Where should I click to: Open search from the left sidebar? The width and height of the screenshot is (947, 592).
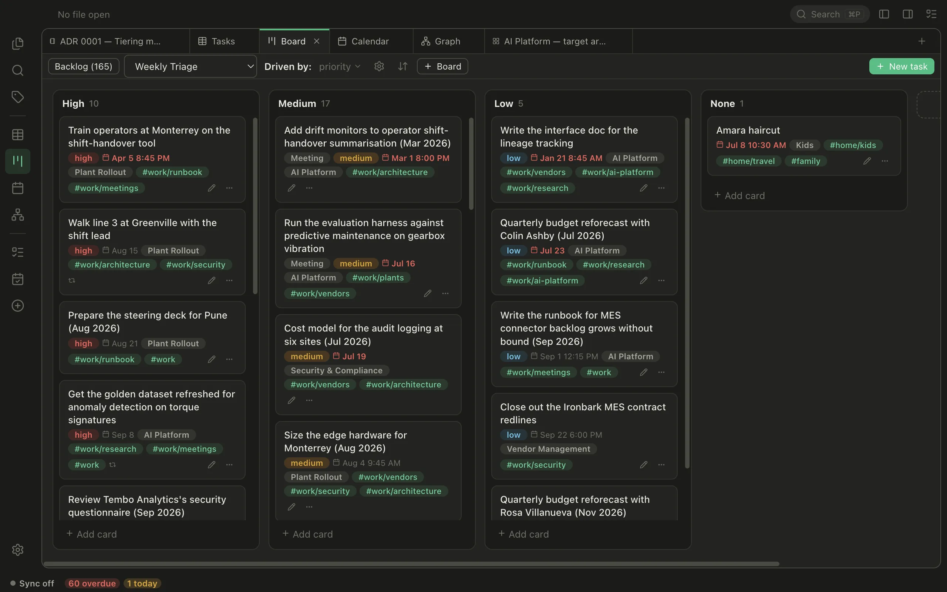point(18,70)
